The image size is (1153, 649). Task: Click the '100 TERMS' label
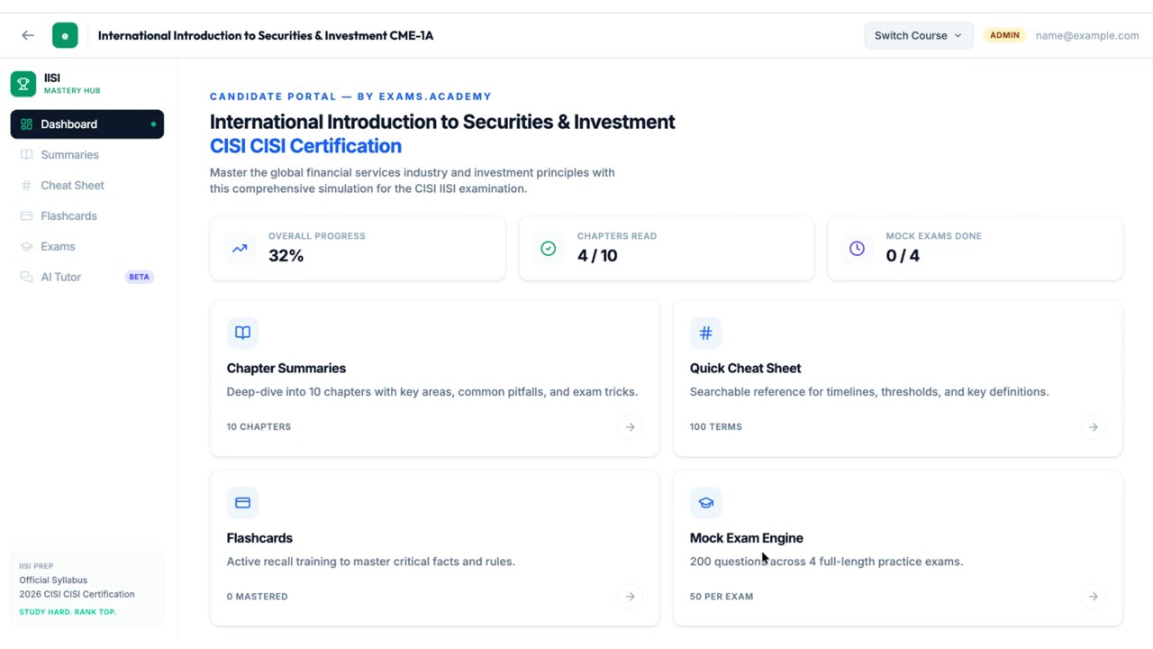coord(716,427)
